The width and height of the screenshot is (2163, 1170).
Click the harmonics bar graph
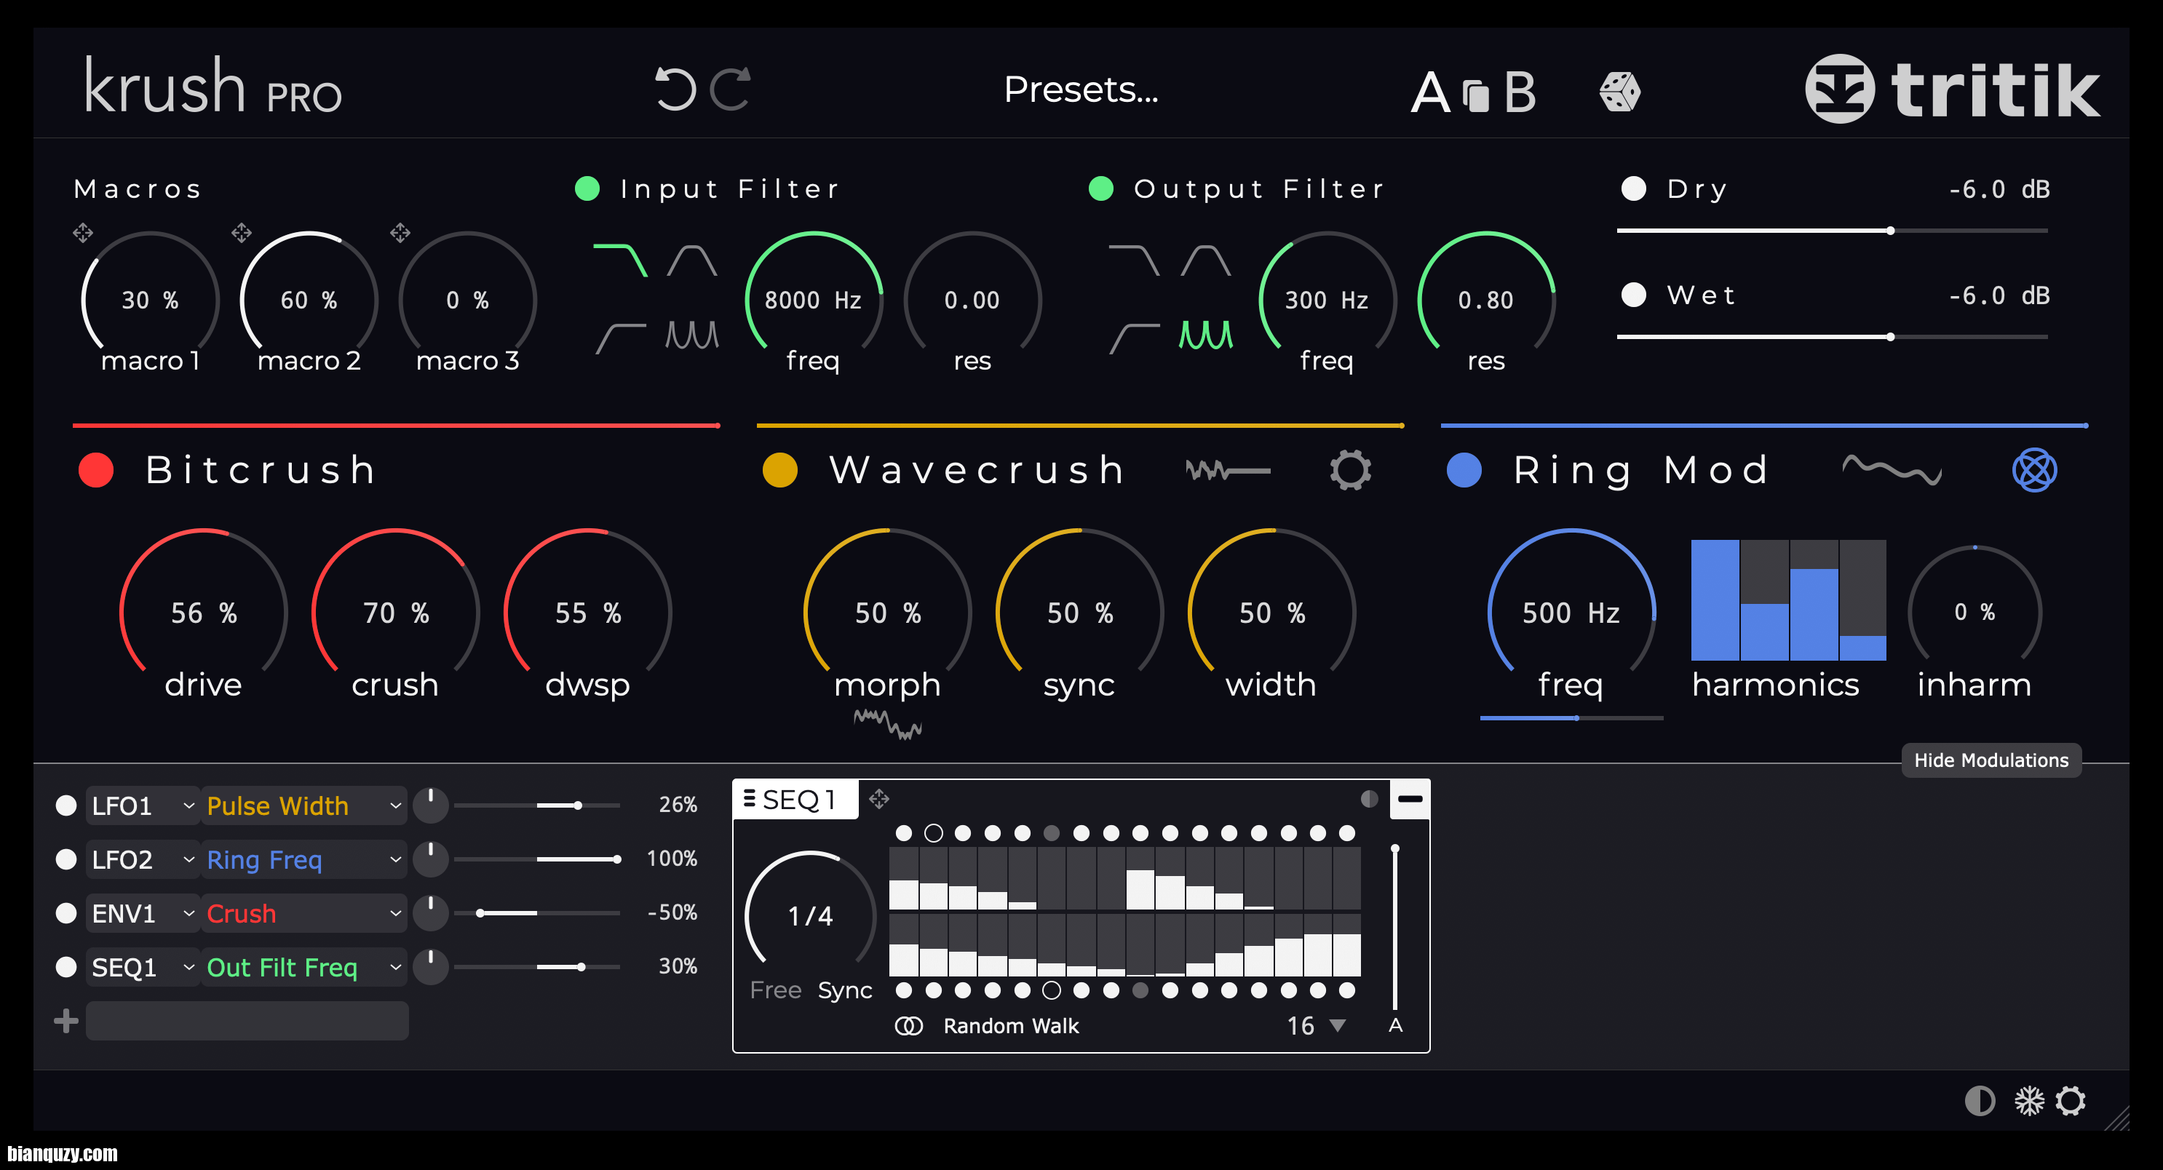[x=1788, y=600]
